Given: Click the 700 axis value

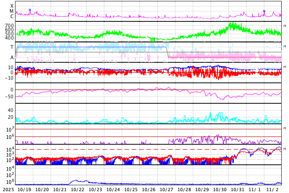Looking at the screenshot, I should 9,26.
